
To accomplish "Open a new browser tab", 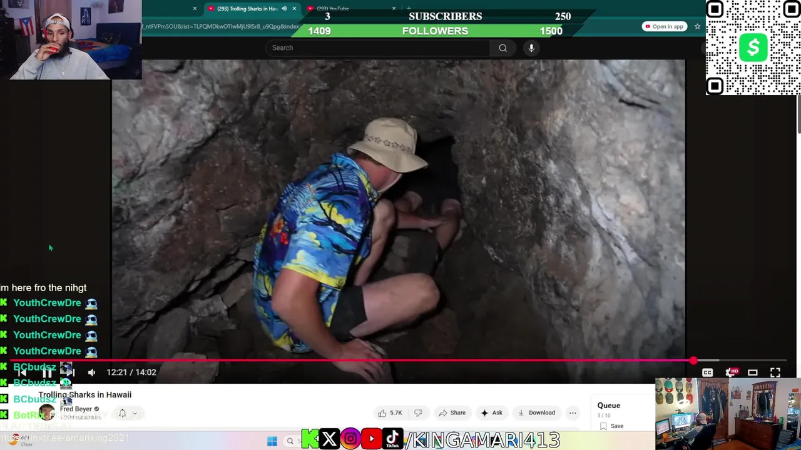I will [x=409, y=9].
